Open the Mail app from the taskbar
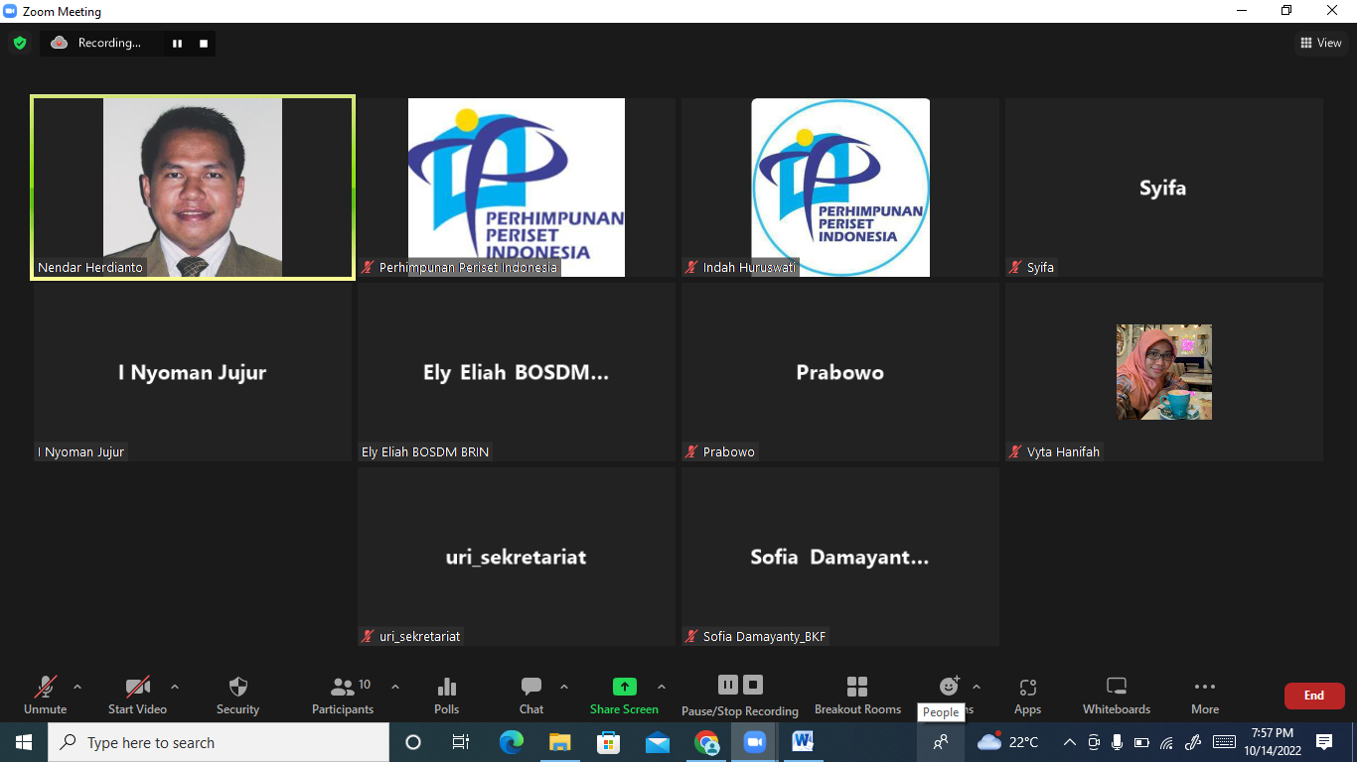The width and height of the screenshot is (1357, 762). point(658,742)
